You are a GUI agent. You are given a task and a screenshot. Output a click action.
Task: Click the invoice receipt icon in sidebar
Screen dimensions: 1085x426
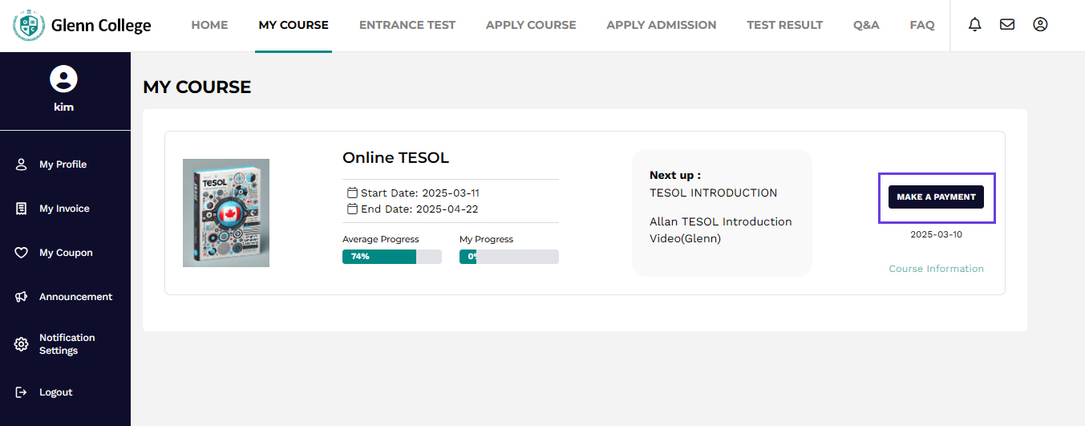[x=22, y=209]
